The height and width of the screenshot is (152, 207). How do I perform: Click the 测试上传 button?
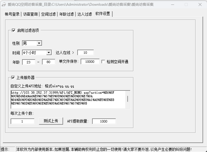(x=51, y=121)
